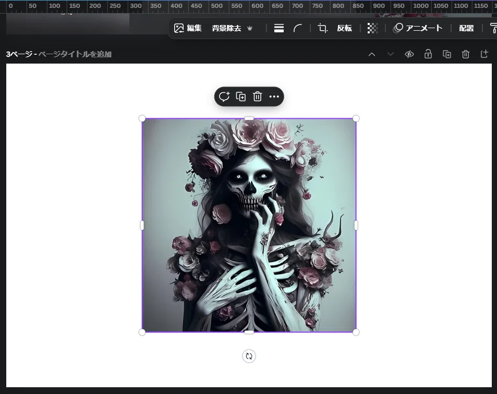Screen dimensions: 497x394
Task: Add comment icon in floating toolbar
Action: 224,96
